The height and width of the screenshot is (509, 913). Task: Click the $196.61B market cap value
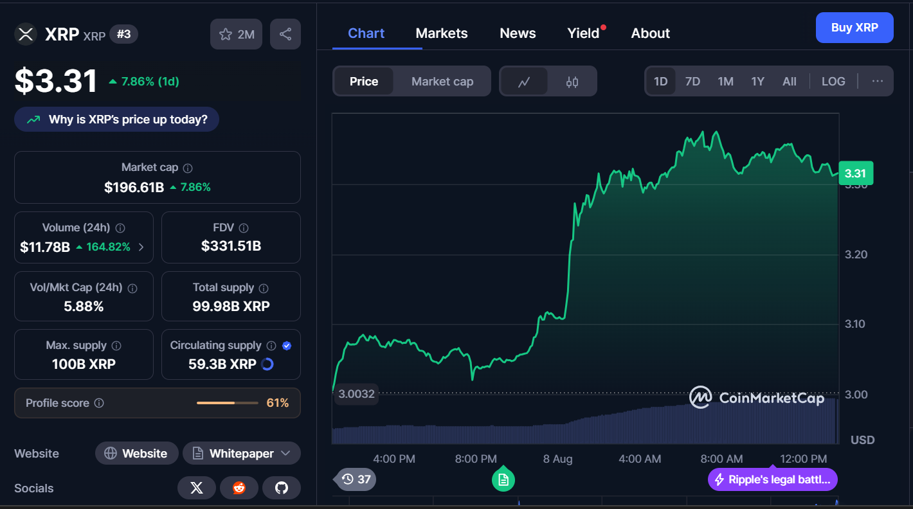[134, 188]
